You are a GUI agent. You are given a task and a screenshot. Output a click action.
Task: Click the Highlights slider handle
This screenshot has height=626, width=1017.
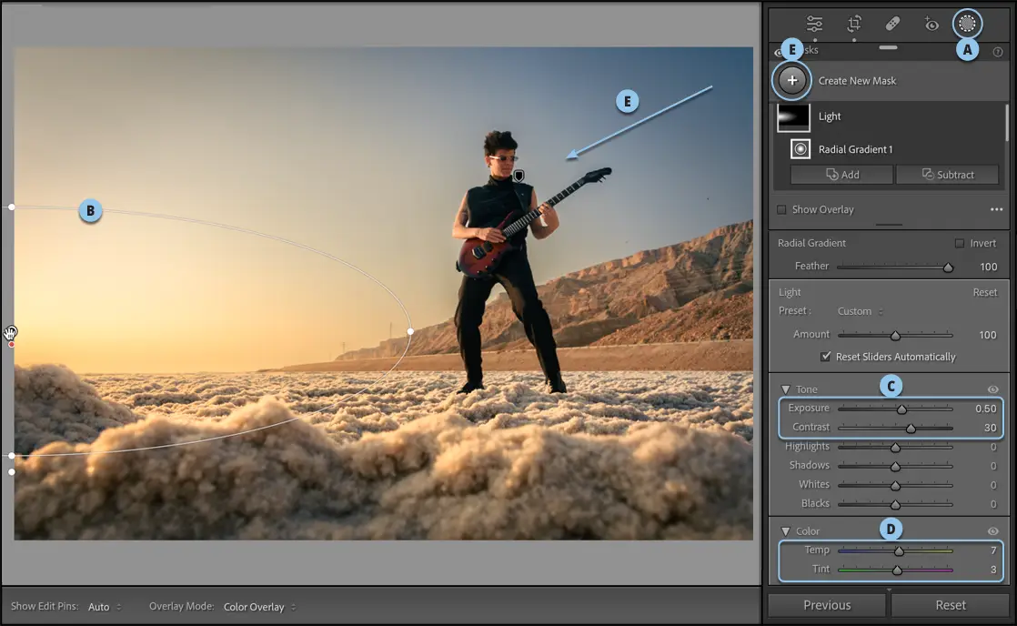pos(895,448)
